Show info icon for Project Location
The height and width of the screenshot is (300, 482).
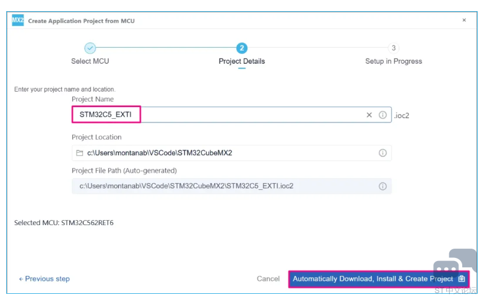pos(382,153)
